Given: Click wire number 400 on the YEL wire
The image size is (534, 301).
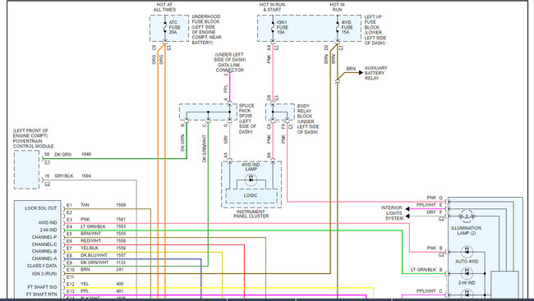Looking at the screenshot, I should (x=120, y=284).
